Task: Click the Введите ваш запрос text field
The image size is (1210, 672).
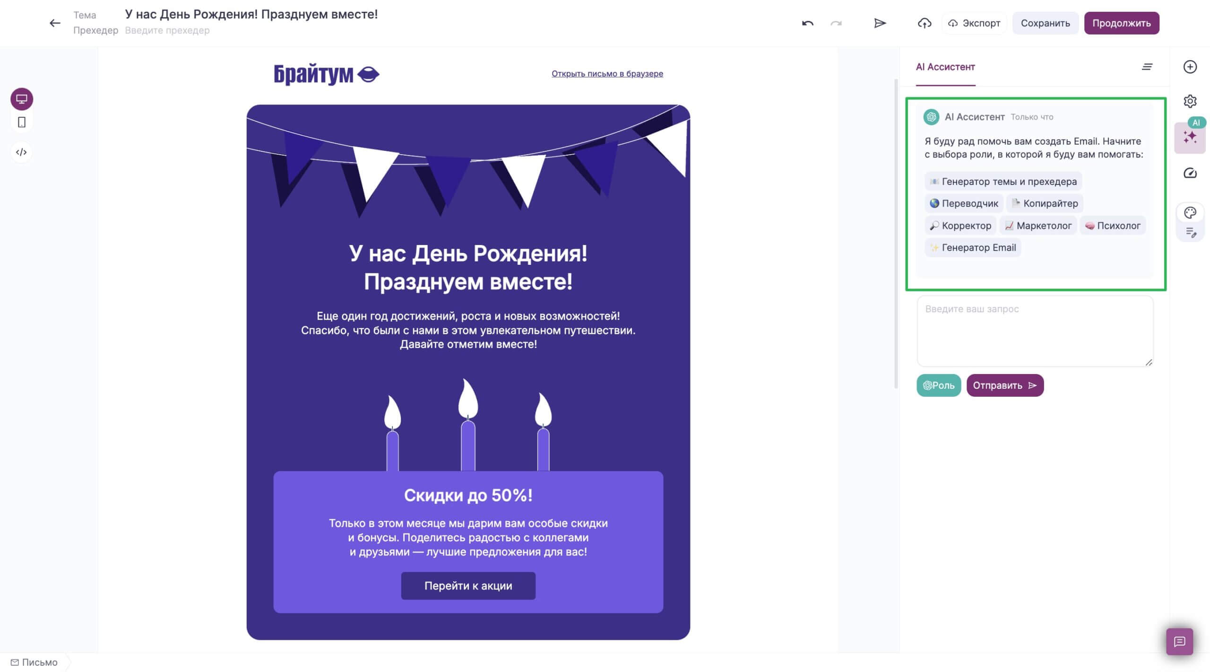Action: pyautogui.click(x=1035, y=332)
